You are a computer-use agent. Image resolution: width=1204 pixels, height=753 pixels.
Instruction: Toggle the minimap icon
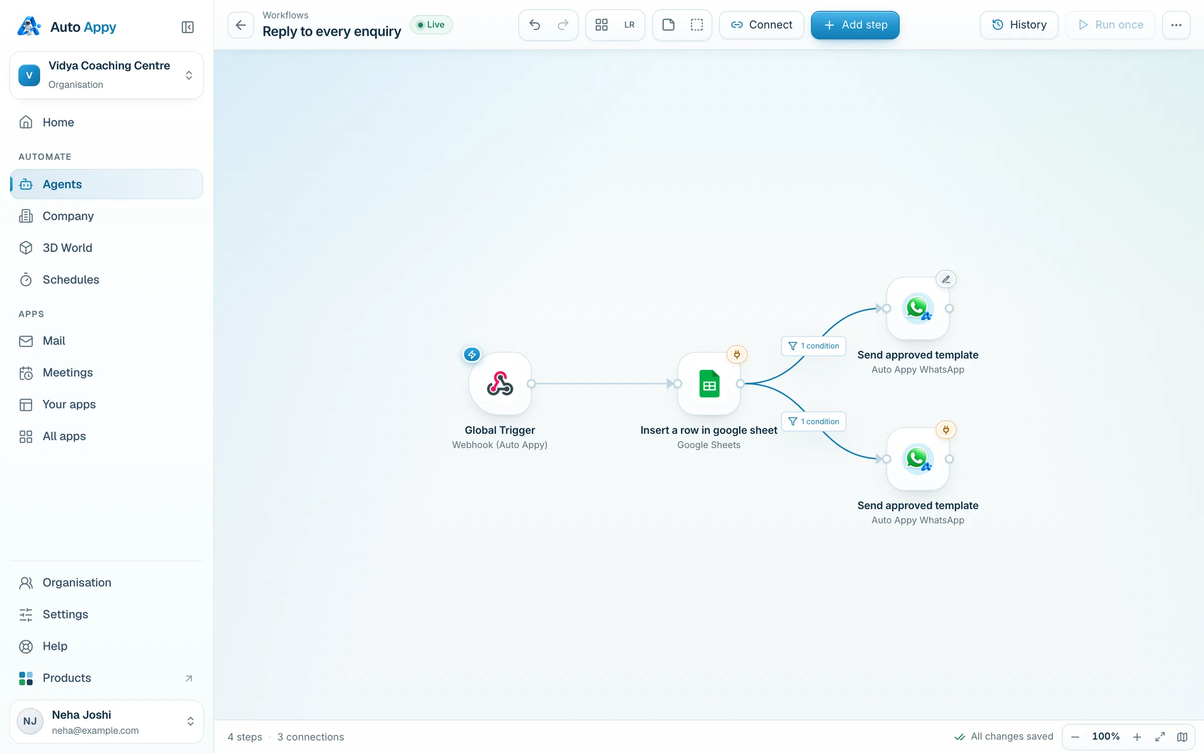click(1182, 736)
